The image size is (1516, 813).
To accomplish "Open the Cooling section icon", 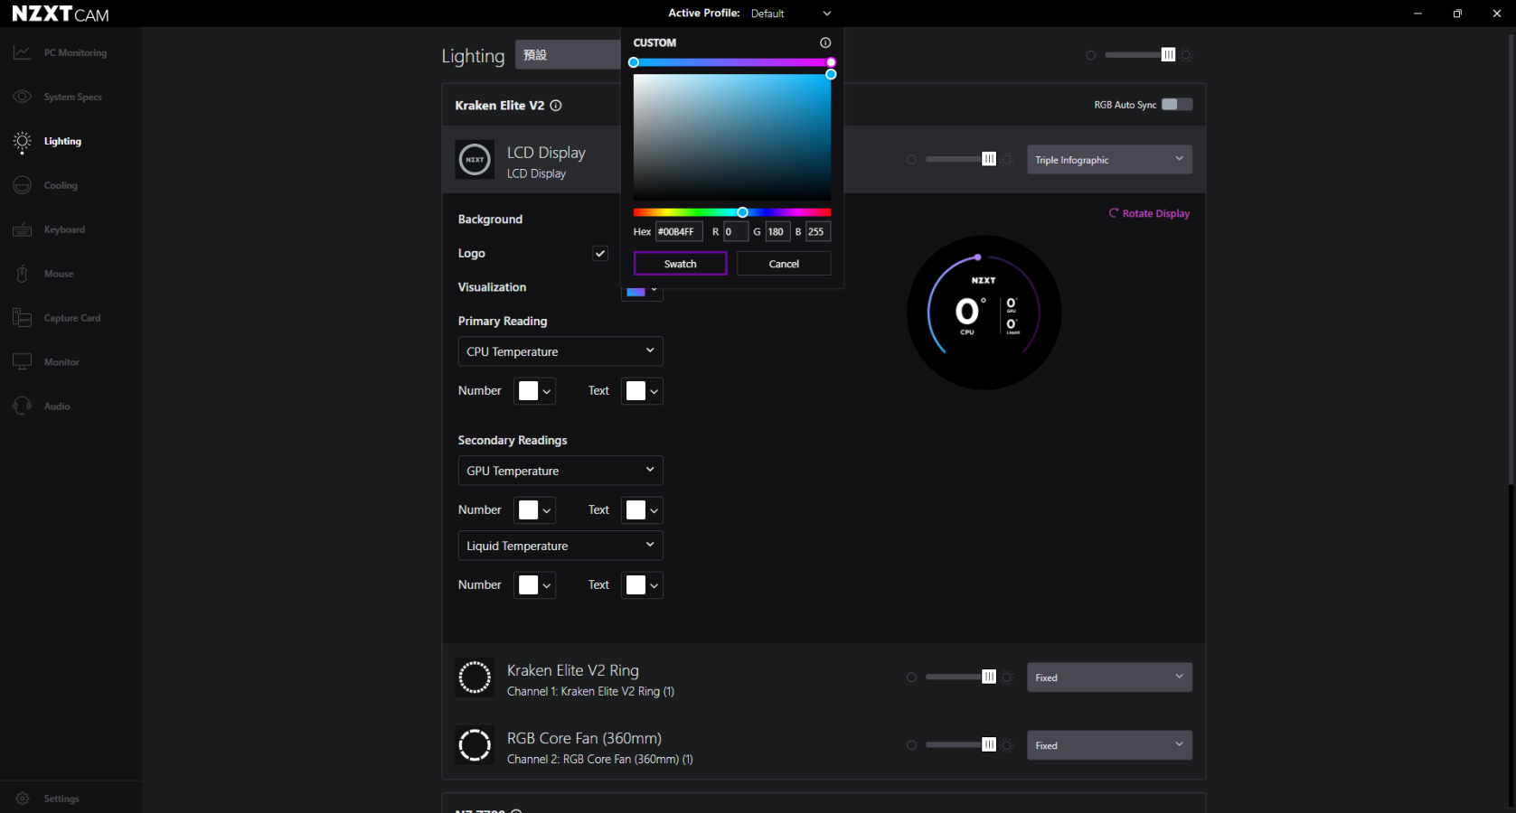I will [23, 185].
